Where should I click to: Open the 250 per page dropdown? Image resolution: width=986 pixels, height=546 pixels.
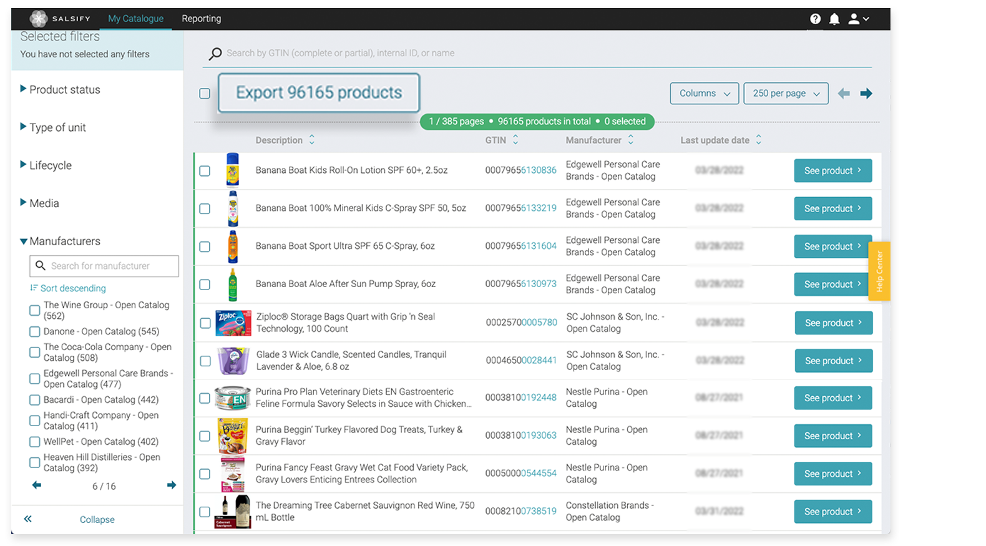point(786,94)
